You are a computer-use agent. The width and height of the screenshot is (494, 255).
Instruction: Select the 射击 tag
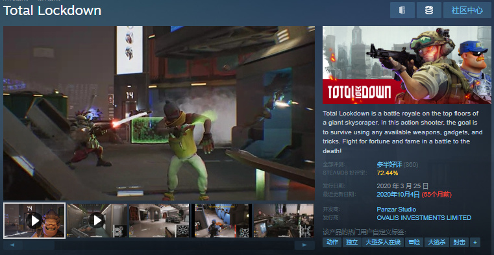tap(460, 242)
